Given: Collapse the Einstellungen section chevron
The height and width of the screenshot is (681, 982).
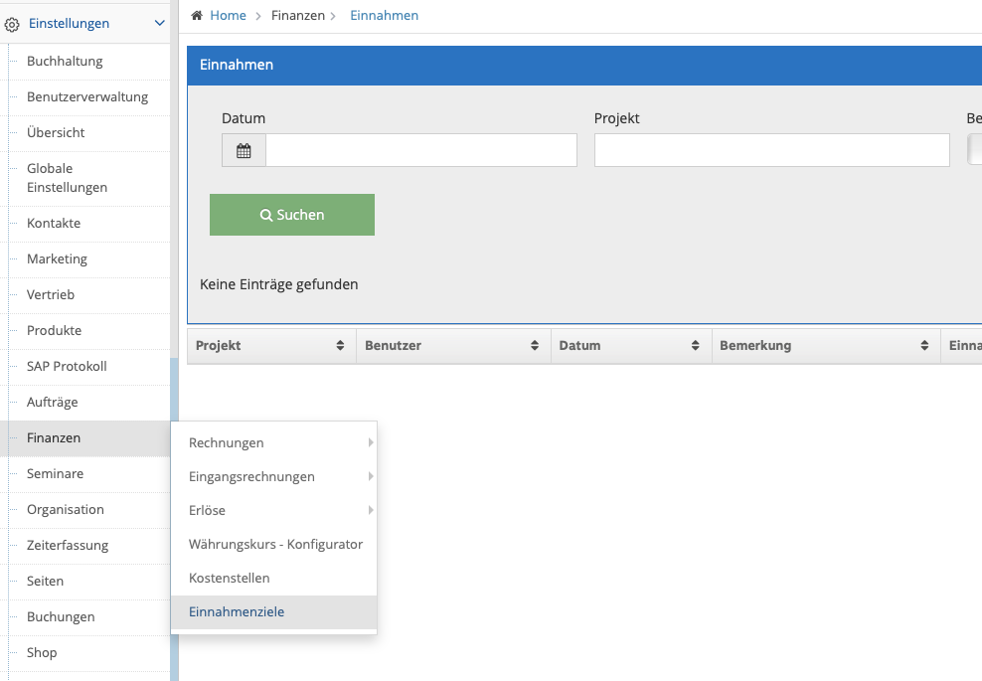Looking at the screenshot, I should coord(160,23).
